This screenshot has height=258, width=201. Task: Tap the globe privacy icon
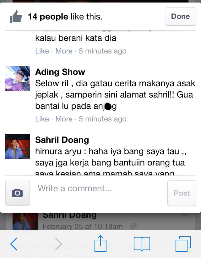pyautogui.click(x=133, y=226)
